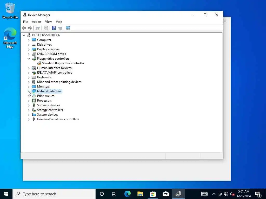Click the Show/Hide Console Tree toolbar icon

[x=38, y=28]
